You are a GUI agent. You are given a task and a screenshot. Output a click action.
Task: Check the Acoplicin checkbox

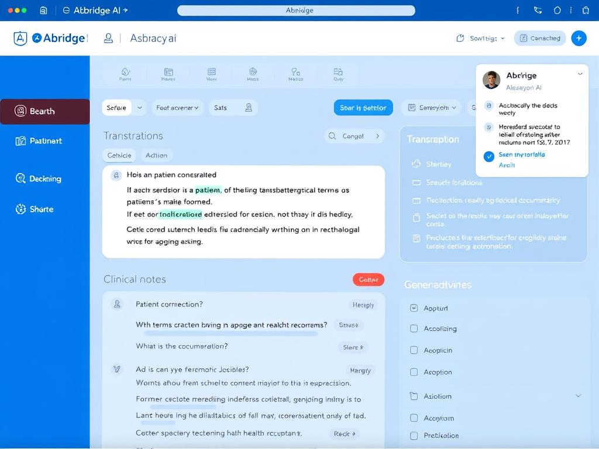tap(414, 350)
